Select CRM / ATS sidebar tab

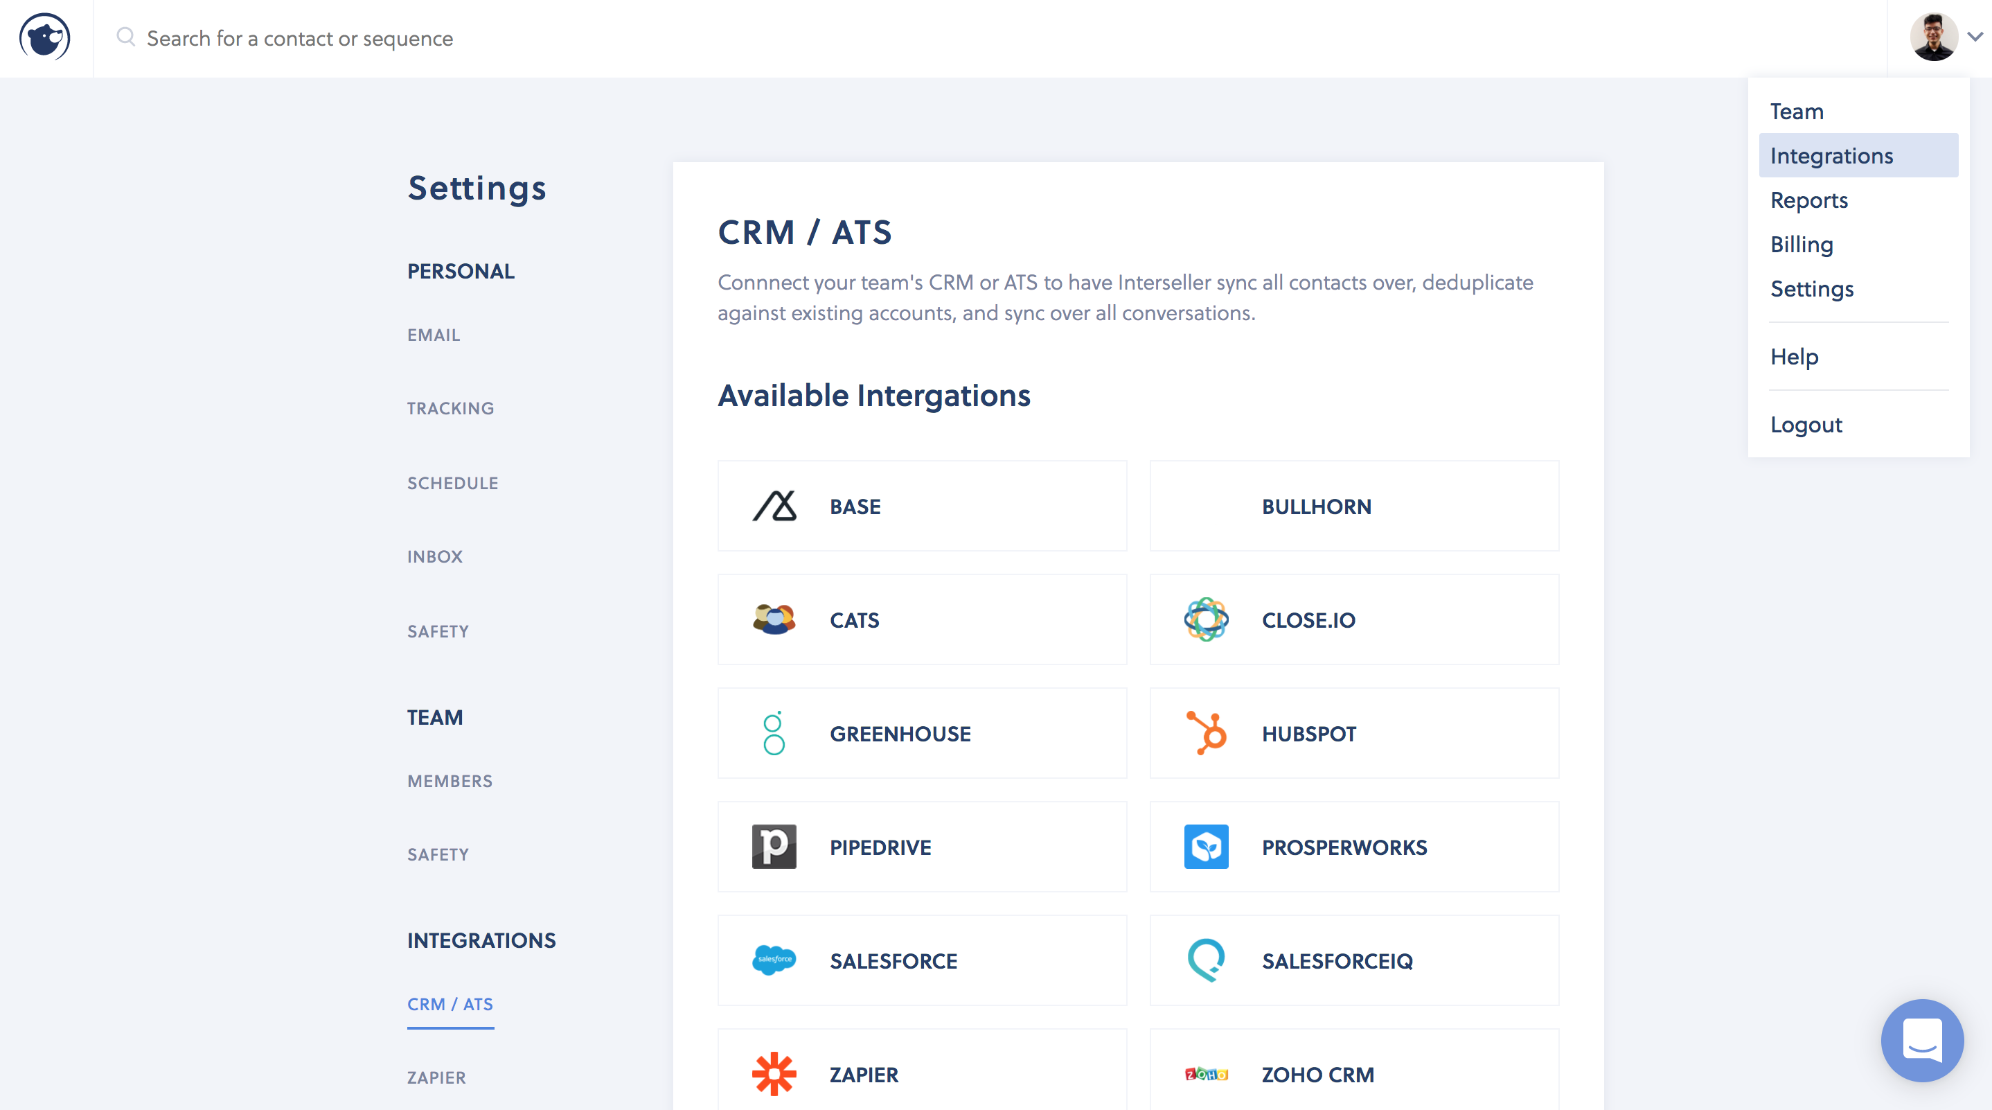pyautogui.click(x=450, y=1003)
